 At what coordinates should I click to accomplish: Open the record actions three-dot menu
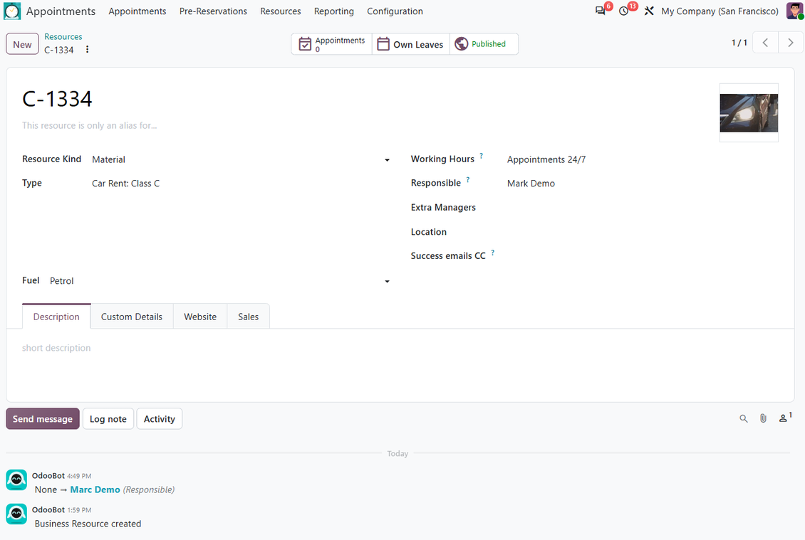click(88, 49)
